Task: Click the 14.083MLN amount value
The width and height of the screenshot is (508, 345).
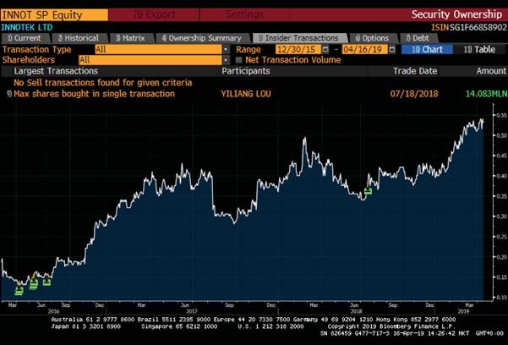Action: tap(486, 94)
